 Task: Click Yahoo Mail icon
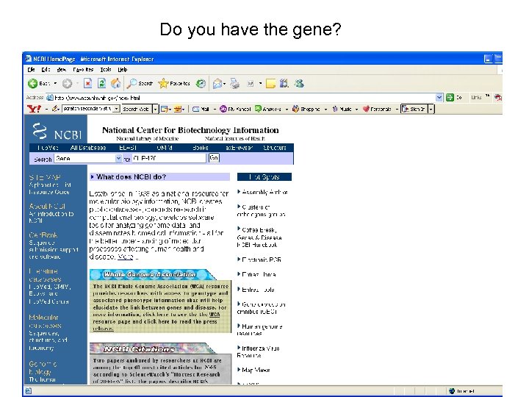click(195, 109)
